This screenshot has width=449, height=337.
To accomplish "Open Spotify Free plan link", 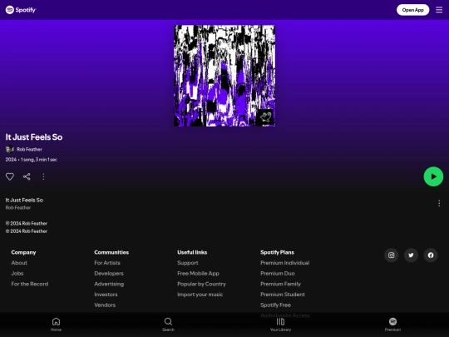I will pos(275,305).
